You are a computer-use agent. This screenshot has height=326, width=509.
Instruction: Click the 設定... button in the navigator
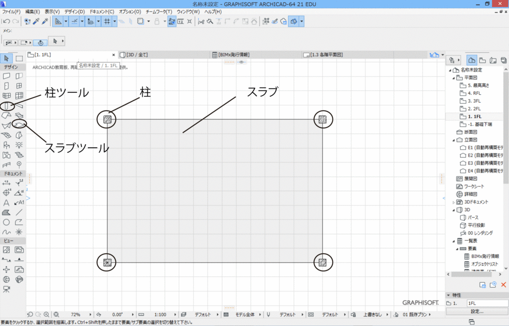tap(477, 312)
